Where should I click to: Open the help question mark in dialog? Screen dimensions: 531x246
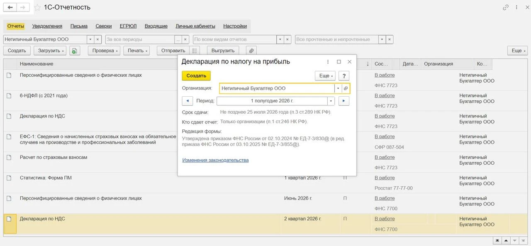click(x=343, y=76)
